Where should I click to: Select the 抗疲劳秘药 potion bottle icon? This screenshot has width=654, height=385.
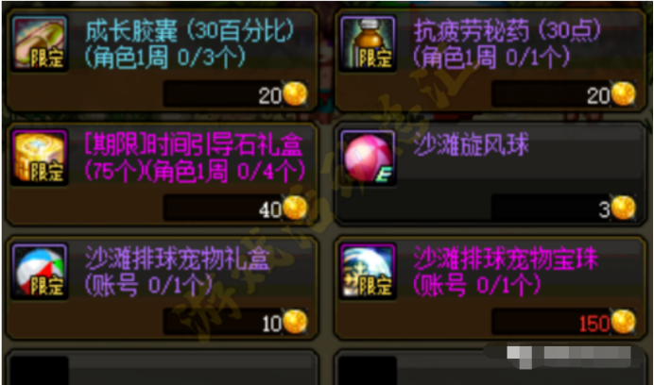(x=368, y=43)
